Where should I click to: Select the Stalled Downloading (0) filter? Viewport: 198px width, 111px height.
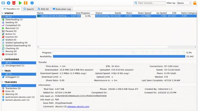pyautogui.click(x=19, y=46)
